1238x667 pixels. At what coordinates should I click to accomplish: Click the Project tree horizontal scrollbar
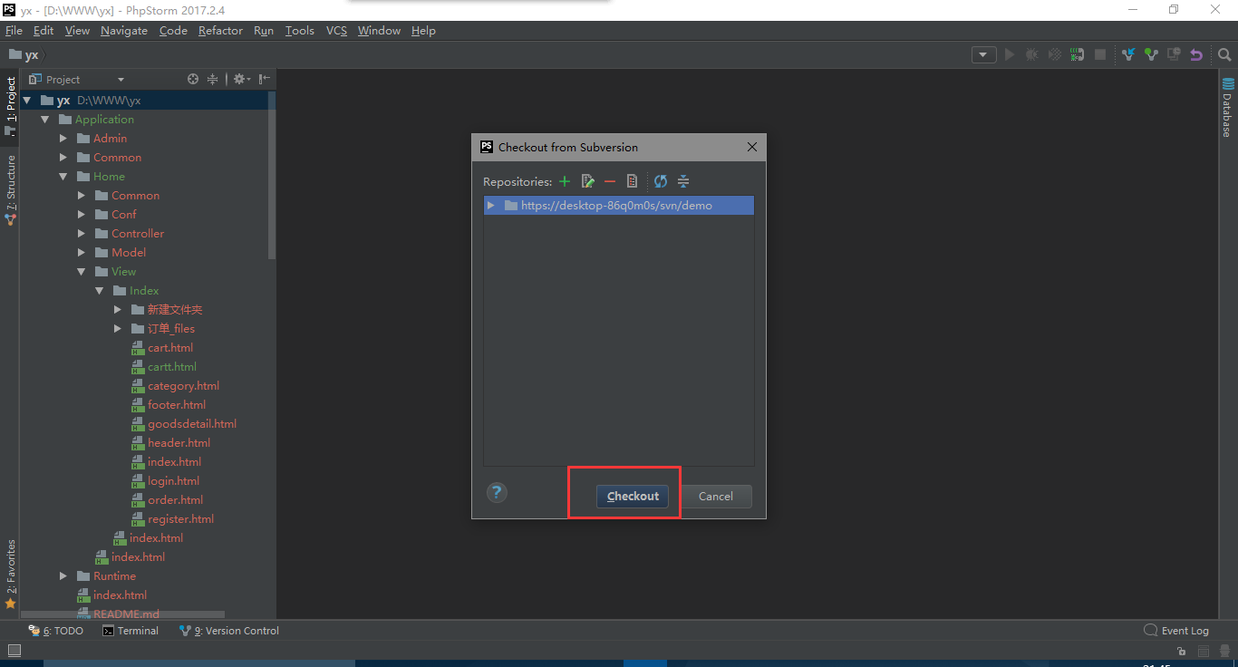coord(122,614)
